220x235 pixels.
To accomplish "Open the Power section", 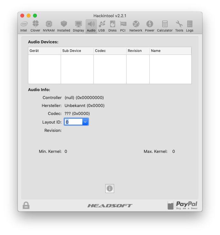I will click(x=149, y=26).
